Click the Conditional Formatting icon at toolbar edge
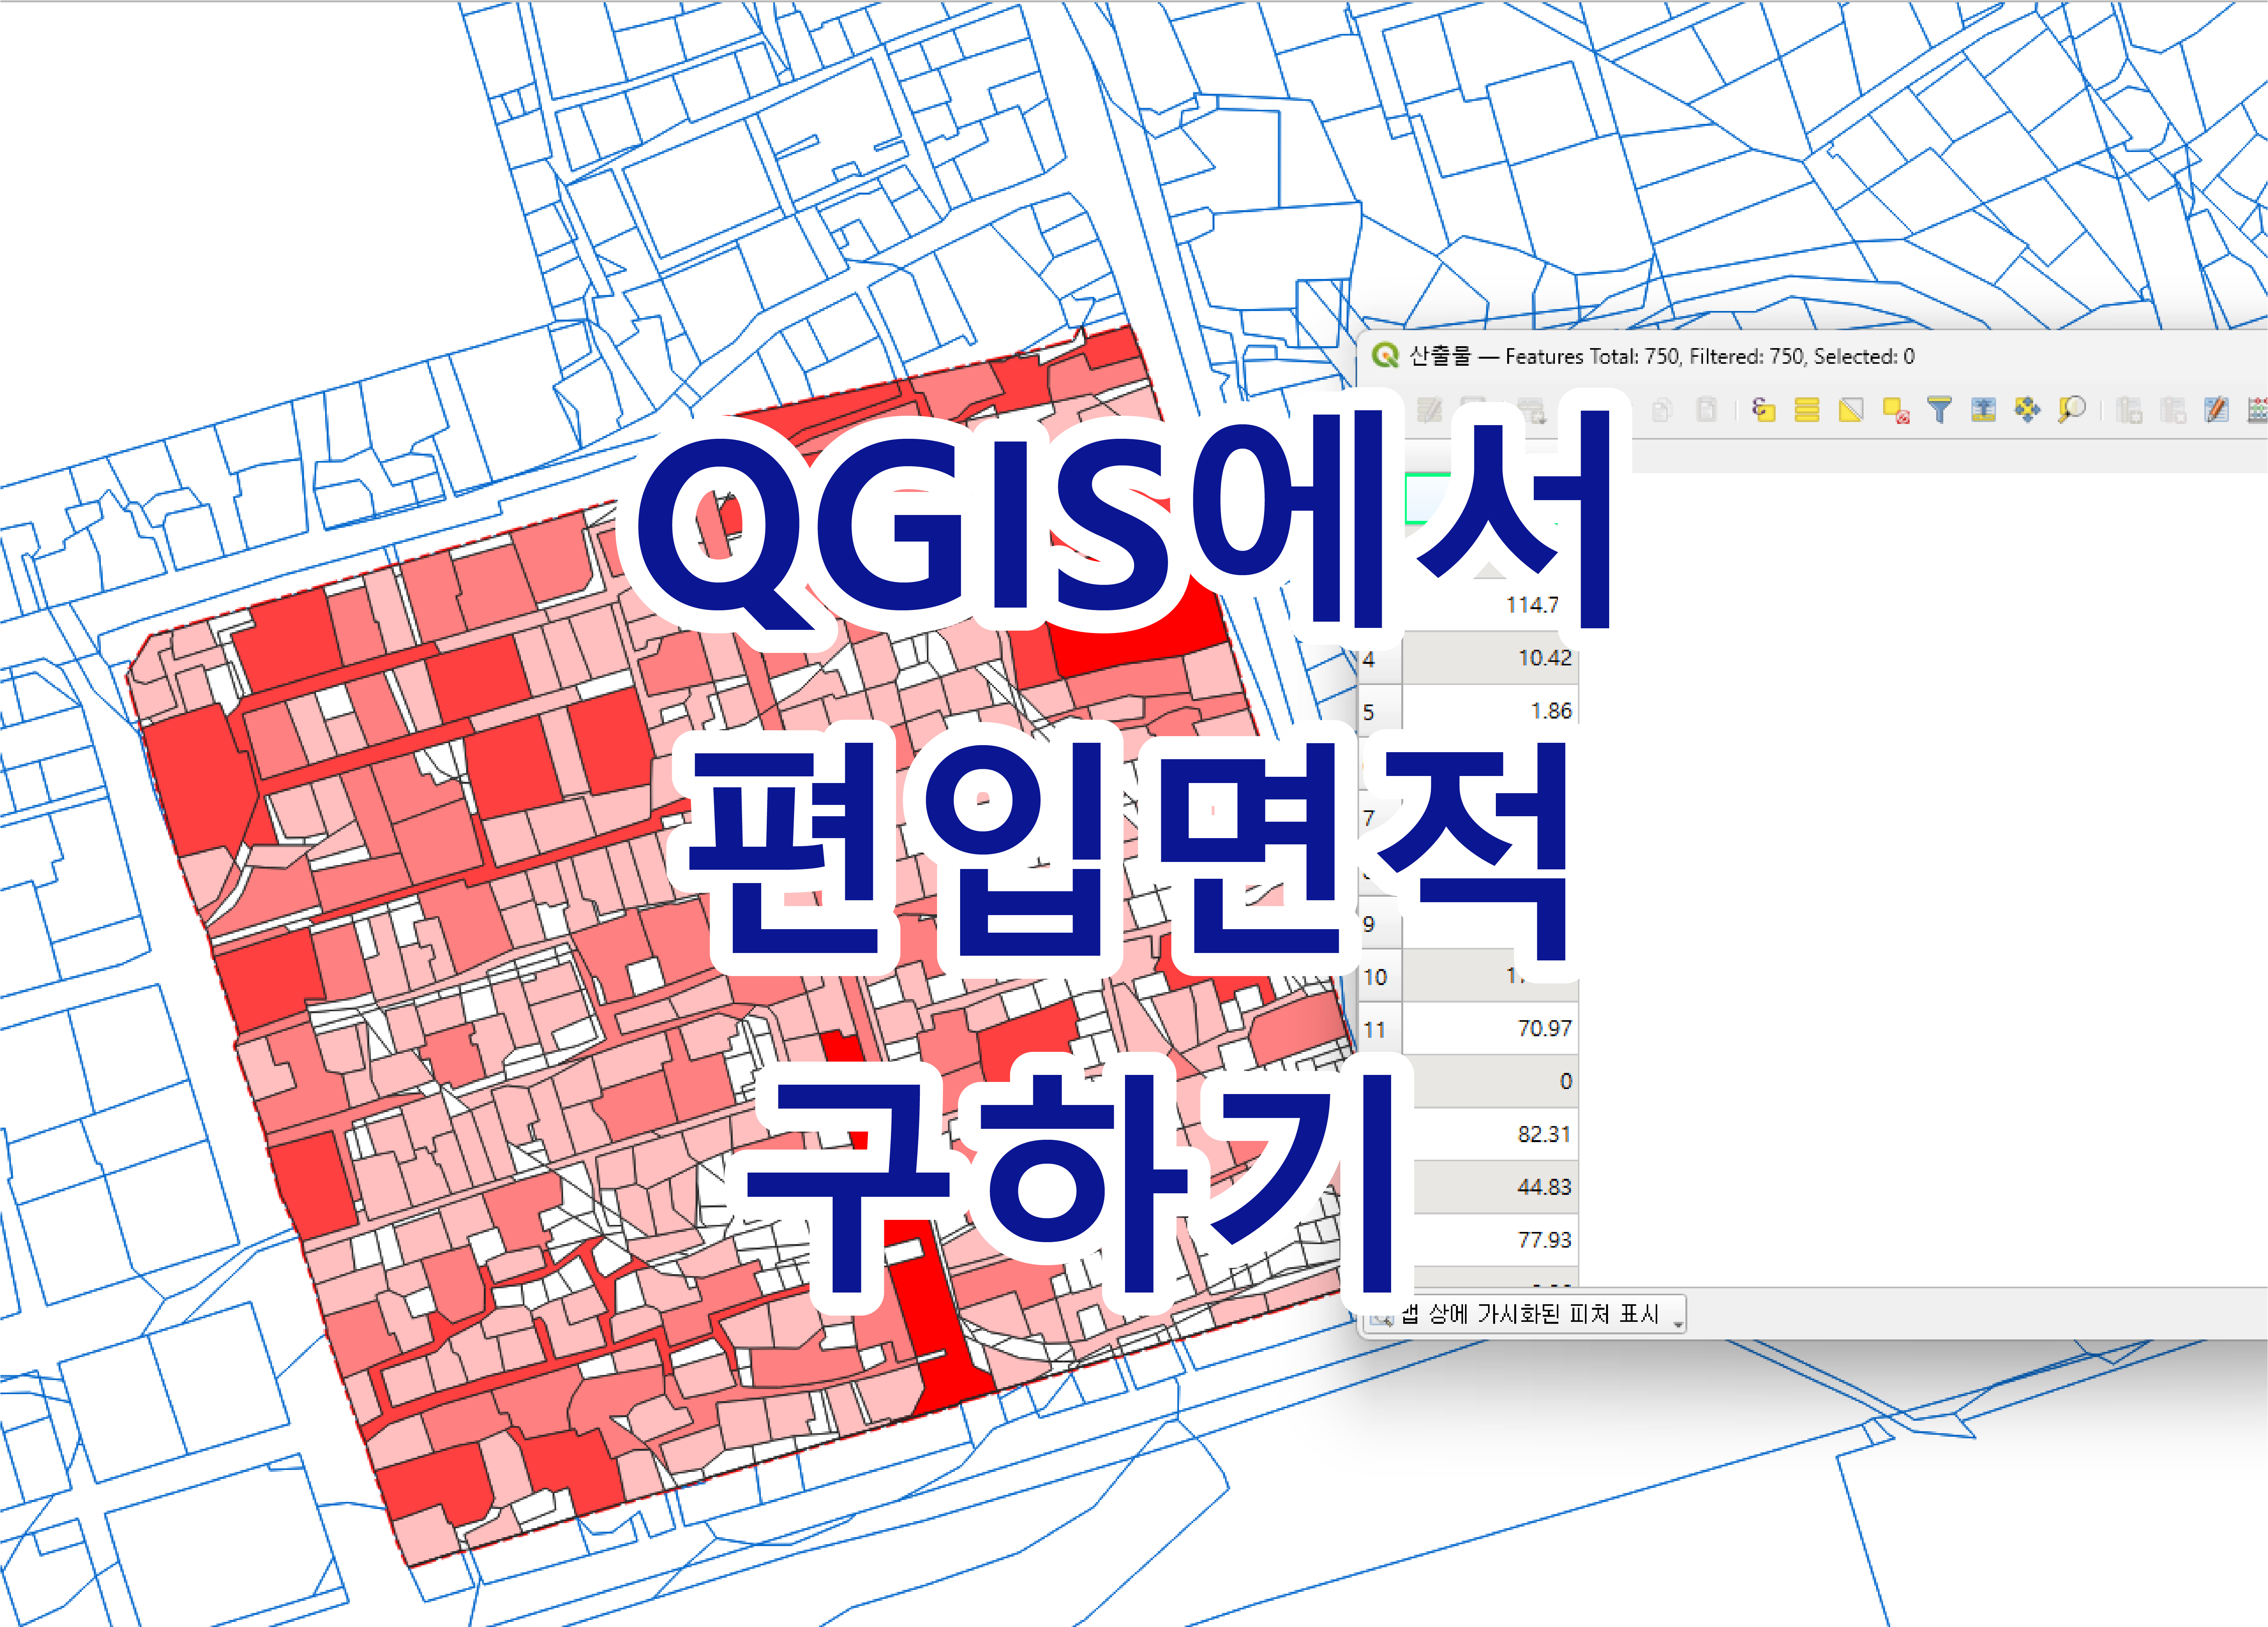Screen dimensions: 2268x1627 tap(2257, 410)
